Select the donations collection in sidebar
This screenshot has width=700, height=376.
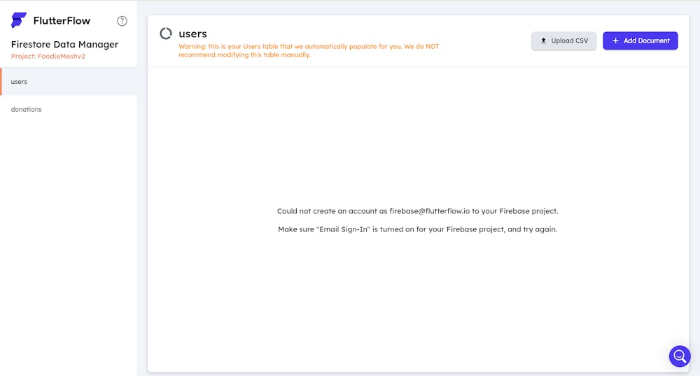69,109
